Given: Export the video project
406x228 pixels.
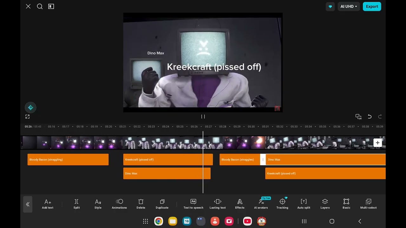Looking at the screenshot, I should (372, 6).
